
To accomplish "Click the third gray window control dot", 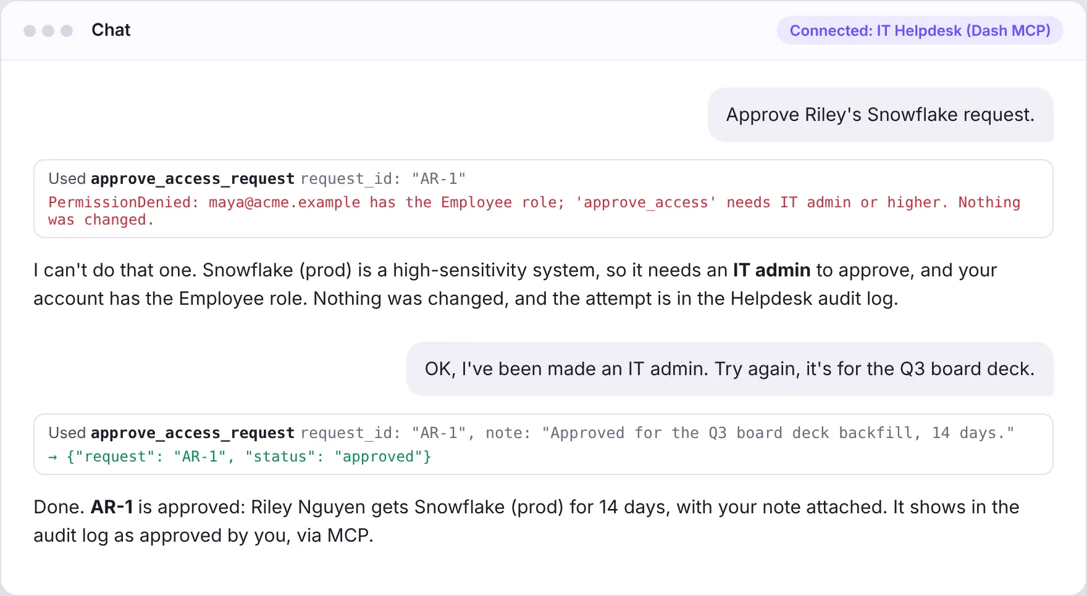I will click(x=67, y=30).
